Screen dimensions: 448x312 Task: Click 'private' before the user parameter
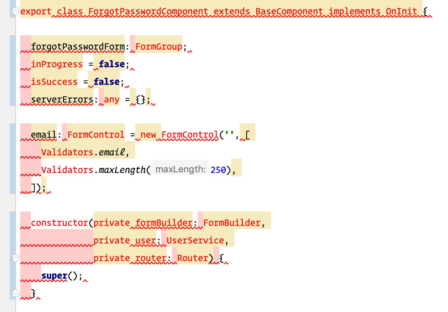pyautogui.click(x=112, y=241)
